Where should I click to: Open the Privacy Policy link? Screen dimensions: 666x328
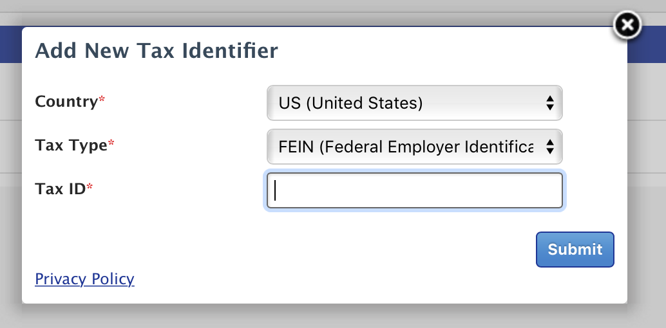coord(84,278)
